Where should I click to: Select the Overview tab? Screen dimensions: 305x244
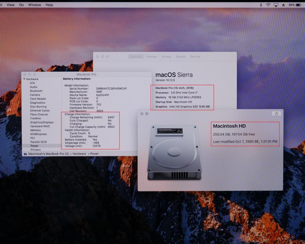(136, 56)
